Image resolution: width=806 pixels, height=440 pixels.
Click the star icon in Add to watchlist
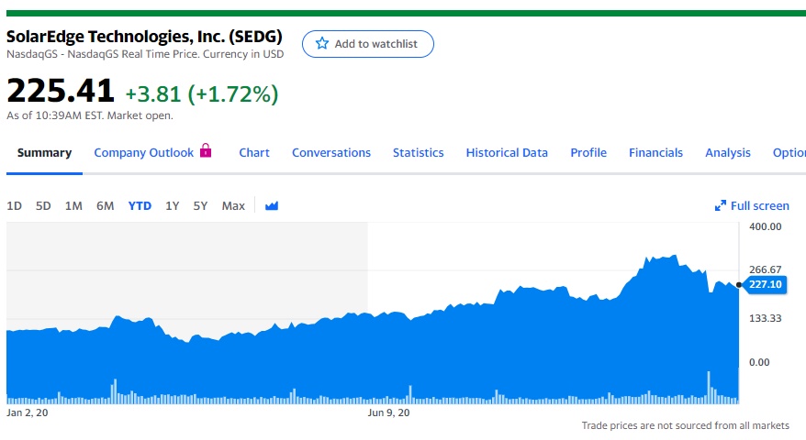coord(322,44)
